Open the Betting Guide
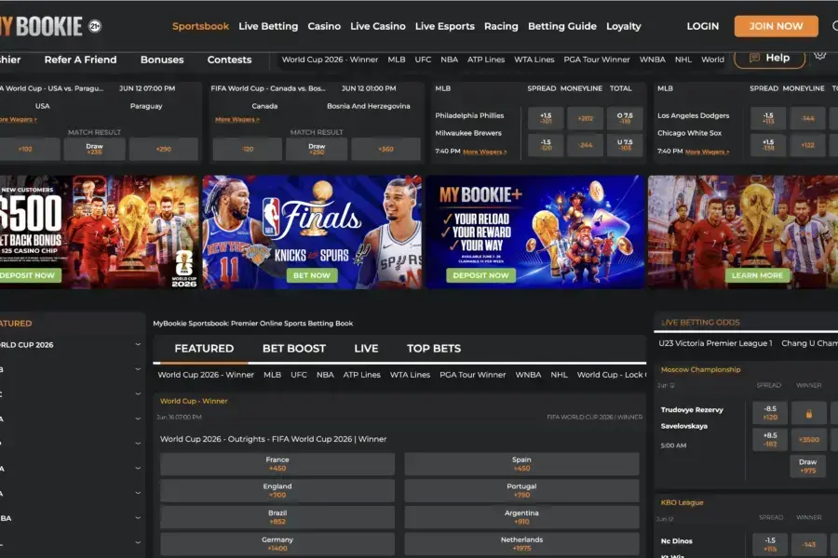838x558 pixels. pos(562,26)
